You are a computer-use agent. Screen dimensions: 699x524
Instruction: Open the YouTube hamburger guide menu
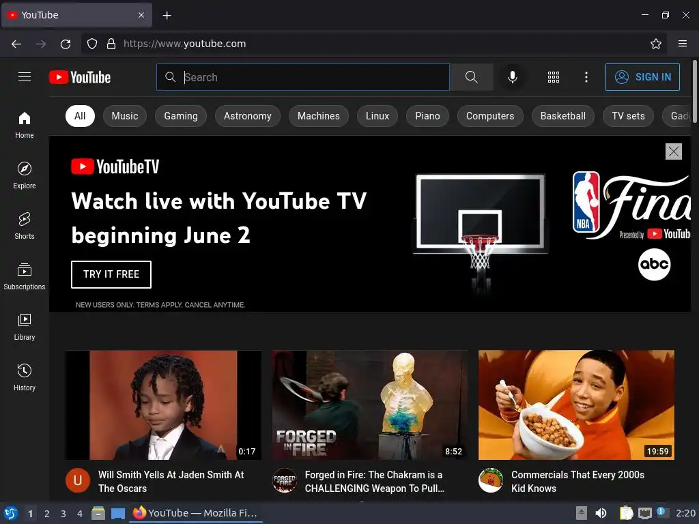(x=25, y=77)
